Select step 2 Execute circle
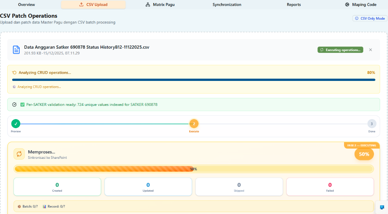The height and width of the screenshot is (214, 388). click(x=194, y=124)
